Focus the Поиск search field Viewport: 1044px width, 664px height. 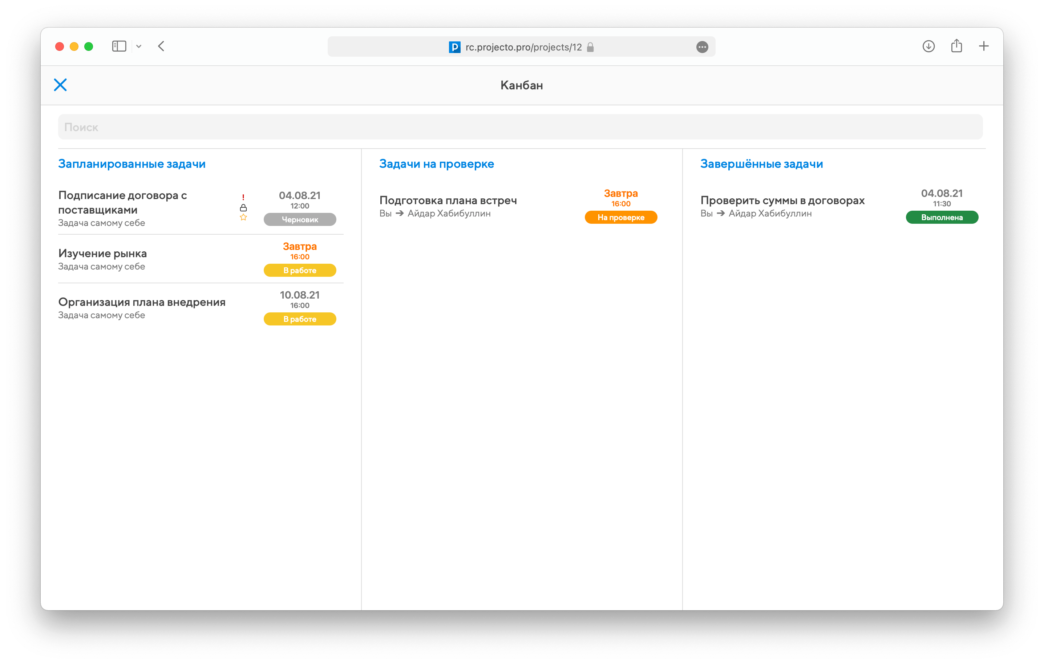click(520, 127)
